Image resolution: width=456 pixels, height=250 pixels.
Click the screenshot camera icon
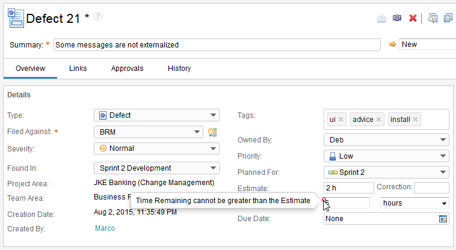pos(397,18)
